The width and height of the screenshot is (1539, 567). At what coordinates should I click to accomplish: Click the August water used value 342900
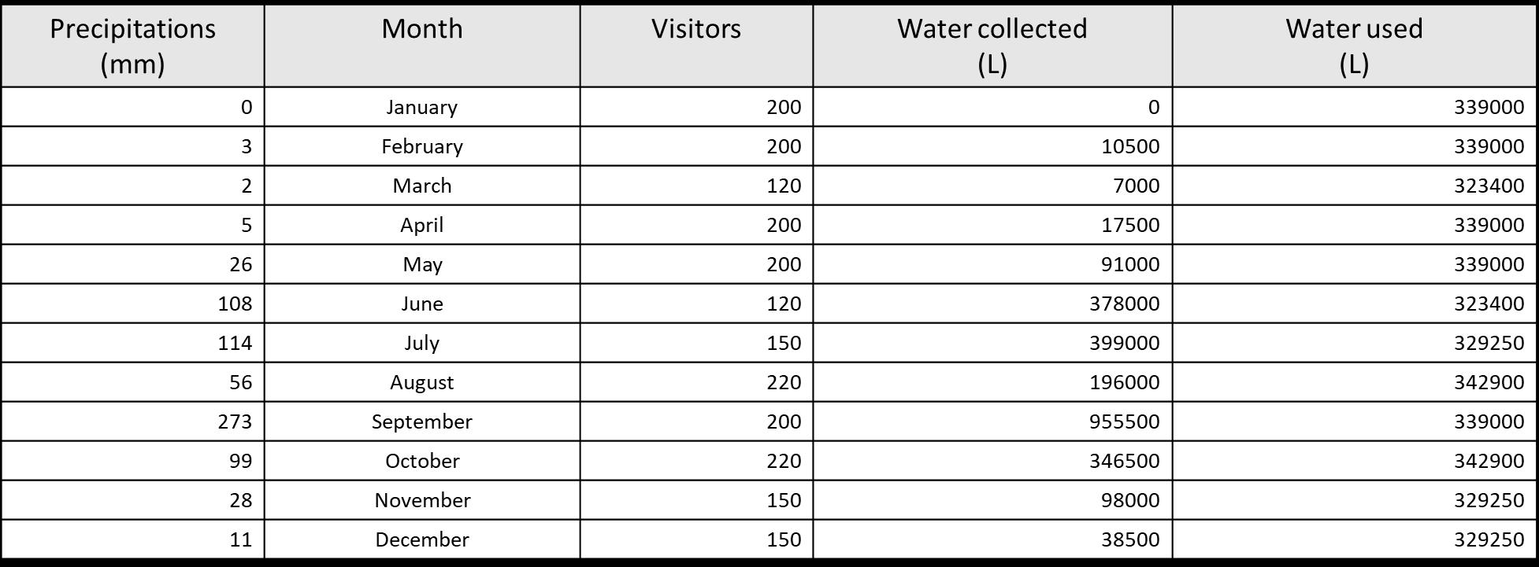1354,382
